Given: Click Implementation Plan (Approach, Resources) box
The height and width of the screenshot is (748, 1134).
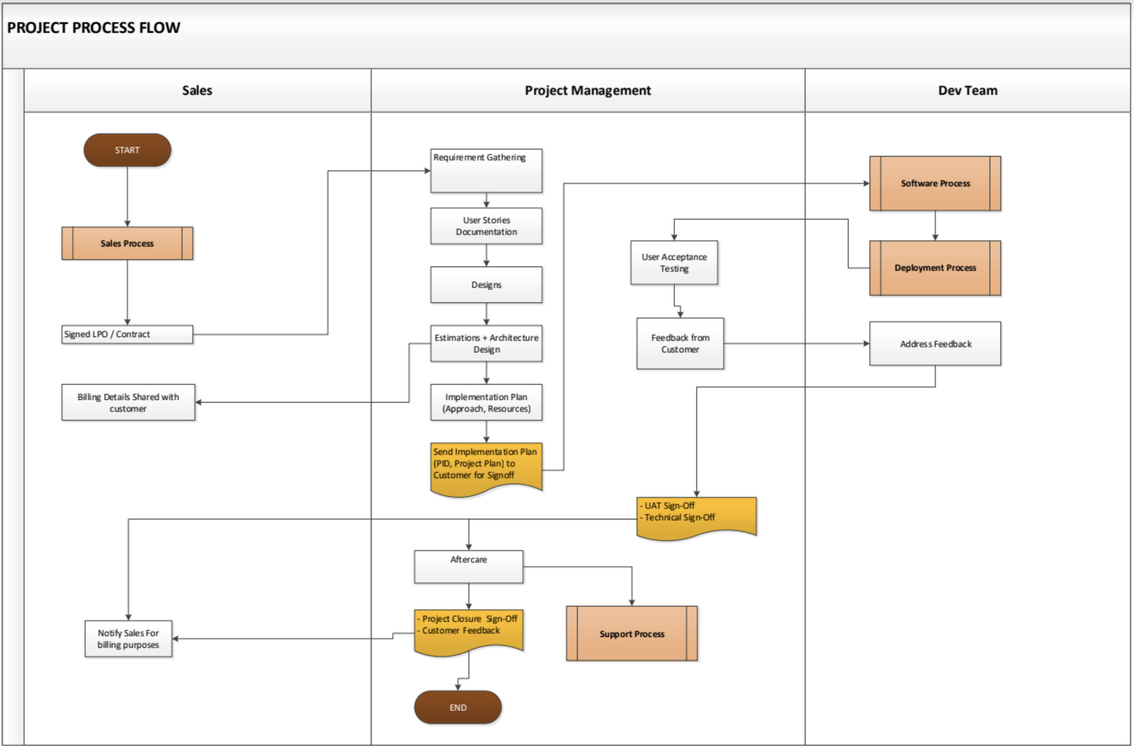Looking at the screenshot, I should point(487,403).
